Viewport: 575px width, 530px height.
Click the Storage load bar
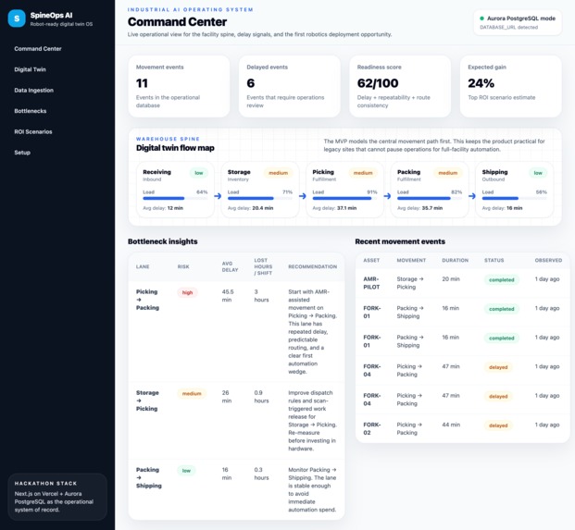pos(260,198)
